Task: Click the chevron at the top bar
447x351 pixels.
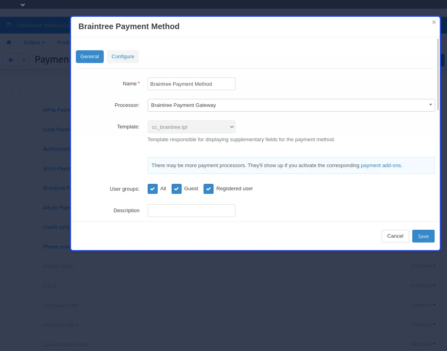Action: (23, 5)
